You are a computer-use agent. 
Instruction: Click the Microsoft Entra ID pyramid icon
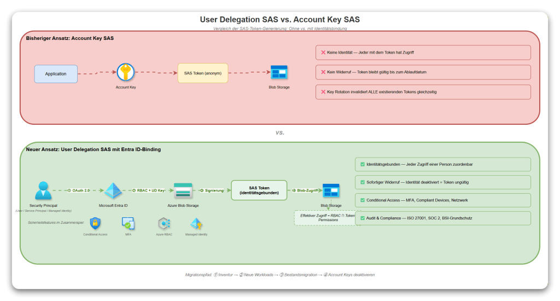(113, 190)
